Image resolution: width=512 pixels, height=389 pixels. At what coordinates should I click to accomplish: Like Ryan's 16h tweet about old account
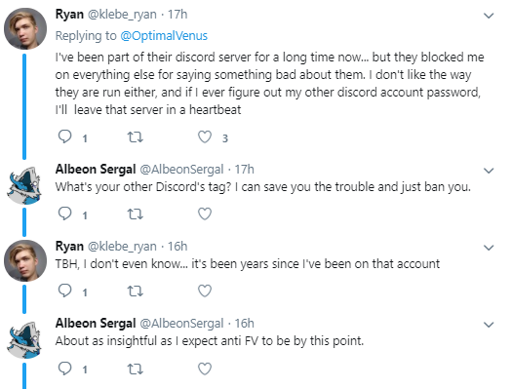pyautogui.click(x=205, y=291)
